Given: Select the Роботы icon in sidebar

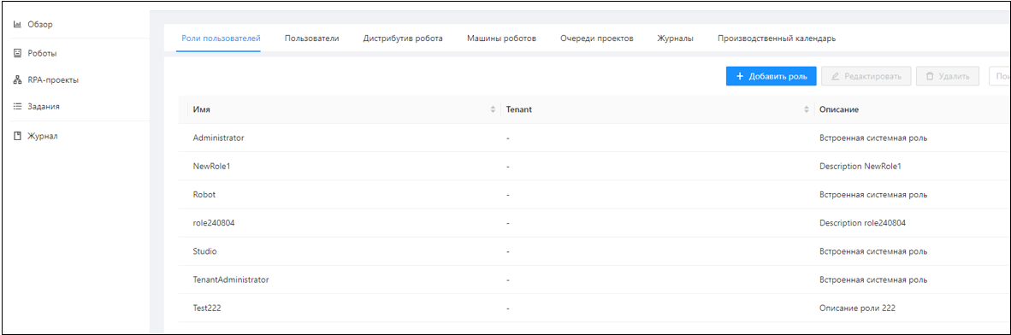Looking at the screenshot, I should pos(17,53).
